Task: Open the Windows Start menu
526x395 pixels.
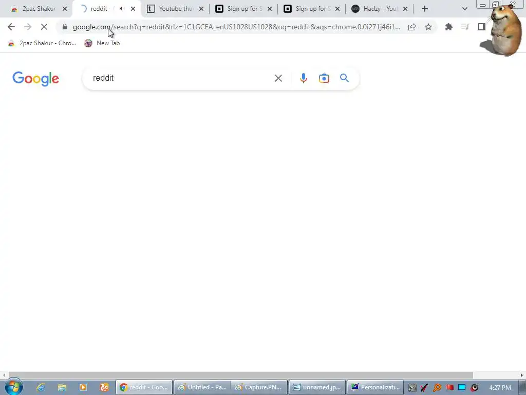Action: (13, 387)
